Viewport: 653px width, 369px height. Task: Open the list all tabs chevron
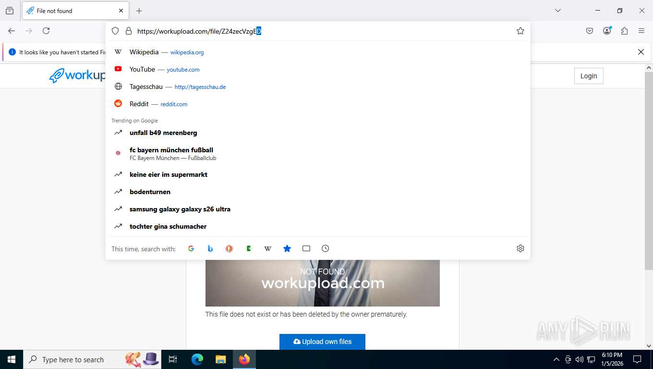(558, 11)
